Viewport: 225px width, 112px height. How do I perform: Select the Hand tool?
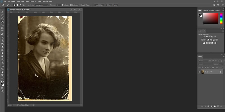click(2, 72)
